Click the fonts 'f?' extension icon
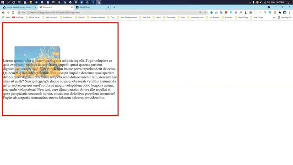Image resolution: width=293 pixels, height=165 pixels. (241, 12)
